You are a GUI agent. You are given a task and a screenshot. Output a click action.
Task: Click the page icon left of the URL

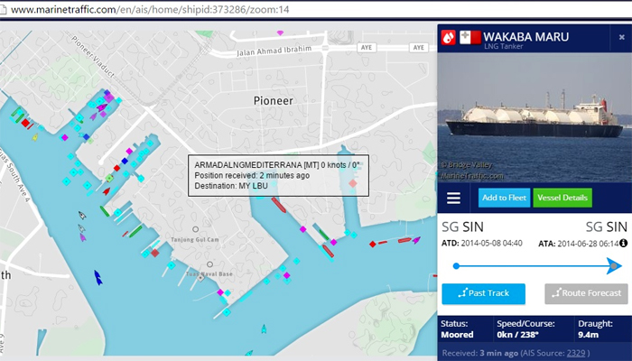tap(3, 9)
